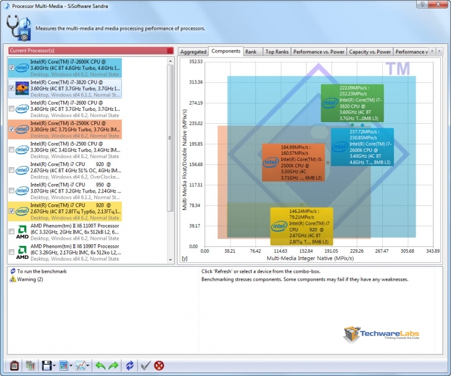This screenshot has width=451, height=376.
Task: Check the AMD Phenom II X6 1100T checkbox
Action: tap(11, 231)
